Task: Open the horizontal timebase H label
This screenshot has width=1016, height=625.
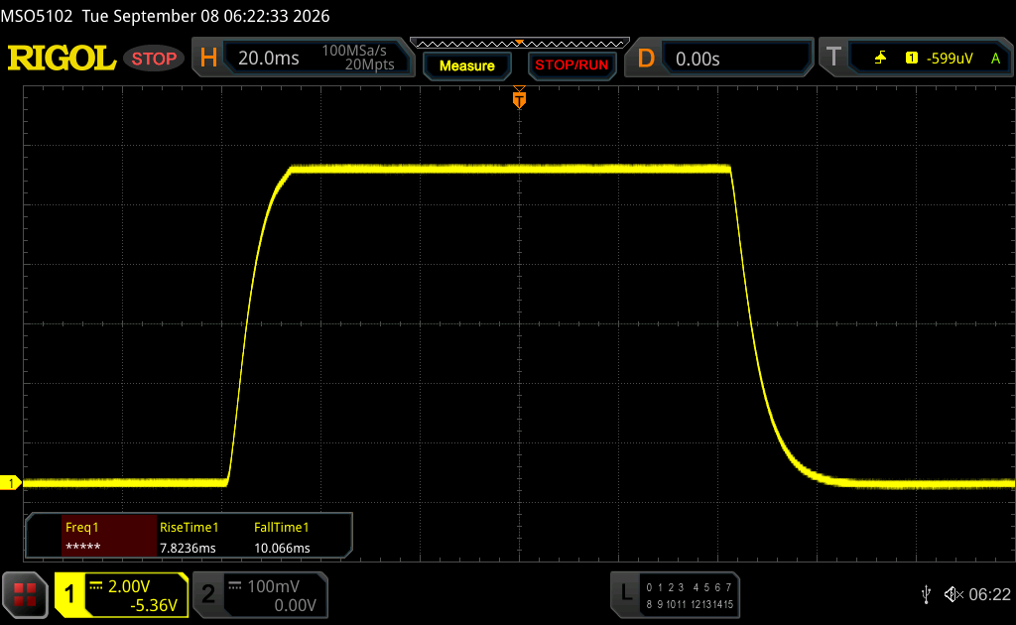Action: click(x=208, y=59)
